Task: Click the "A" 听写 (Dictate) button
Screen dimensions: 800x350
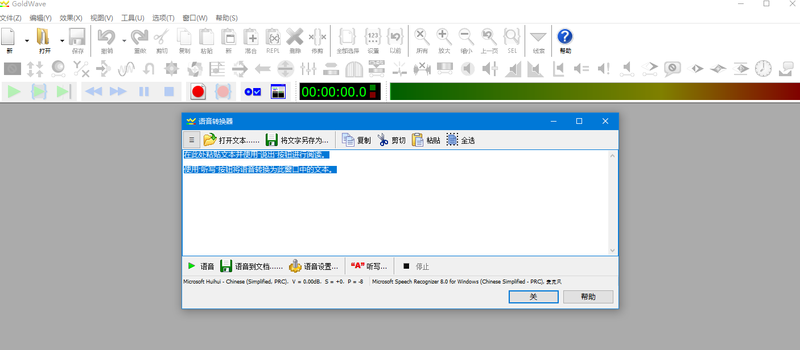Action: click(x=369, y=266)
